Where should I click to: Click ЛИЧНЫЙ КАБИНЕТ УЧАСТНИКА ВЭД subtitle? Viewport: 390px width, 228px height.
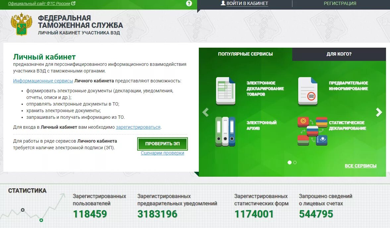click(79, 33)
